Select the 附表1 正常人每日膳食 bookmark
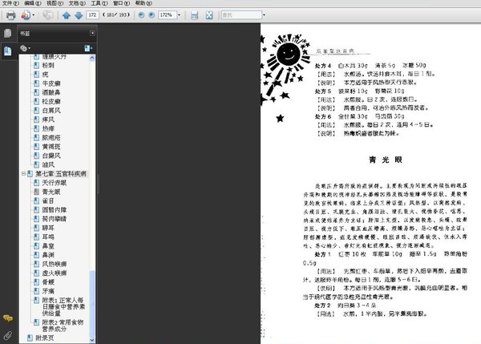The image size is (481, 344). coord(63,306)
